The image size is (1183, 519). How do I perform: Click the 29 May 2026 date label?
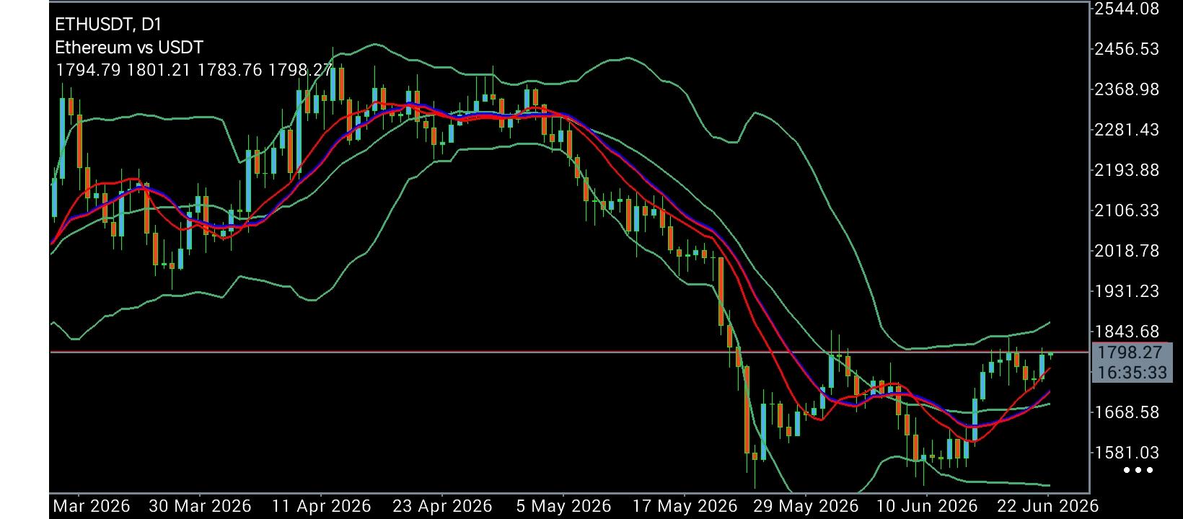point(806,506)
